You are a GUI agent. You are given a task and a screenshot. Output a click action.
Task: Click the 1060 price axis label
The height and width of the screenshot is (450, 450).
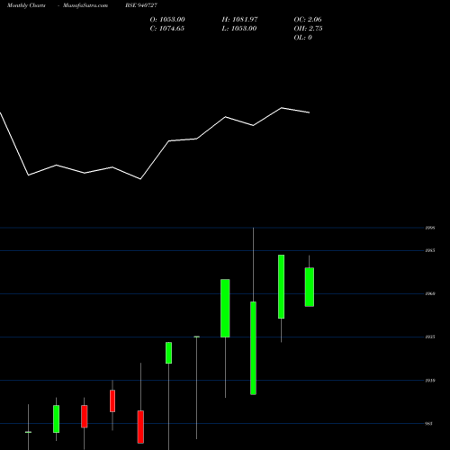tap(430, 293)
